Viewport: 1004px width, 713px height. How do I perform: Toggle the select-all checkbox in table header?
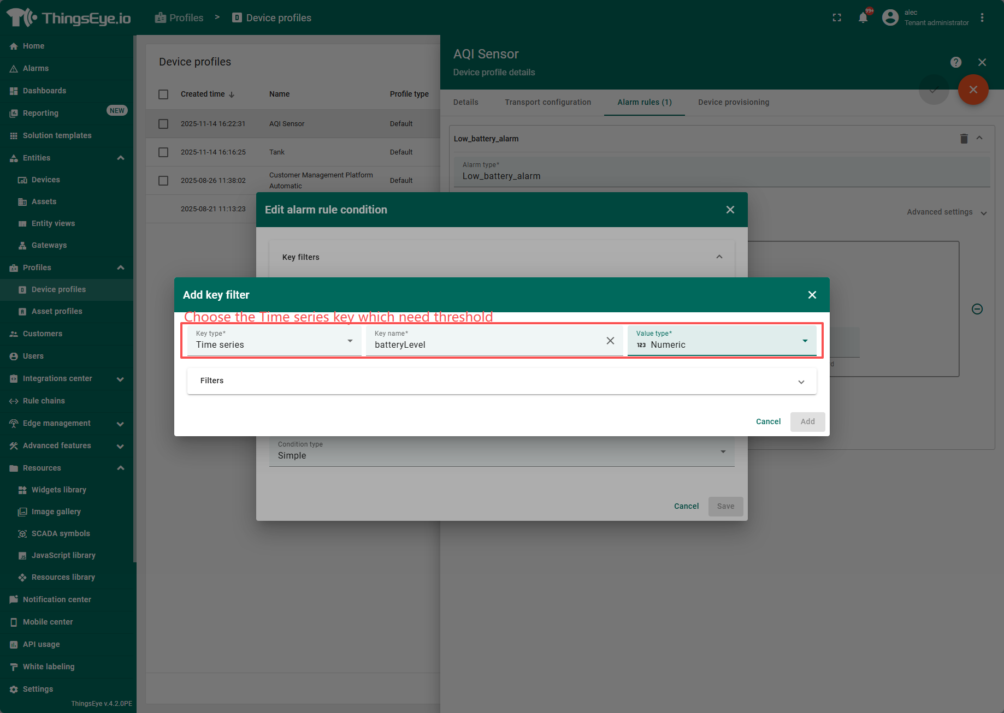point(163,94)
